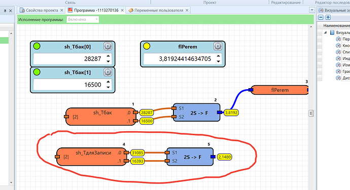Open settings gear of flPerem widget
This screenshot has width=350, height=190.
[x=218, y=46]
